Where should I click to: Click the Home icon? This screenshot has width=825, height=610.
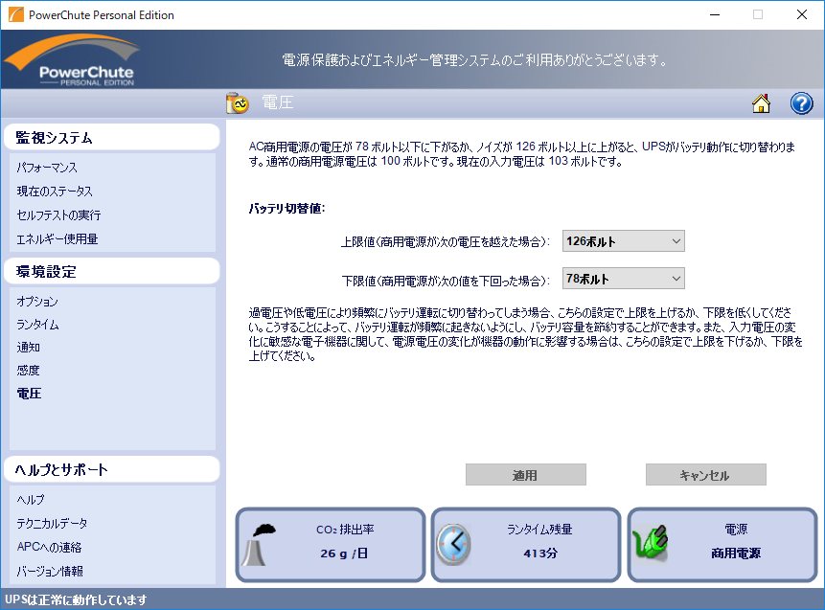click(x=761, y=103)
